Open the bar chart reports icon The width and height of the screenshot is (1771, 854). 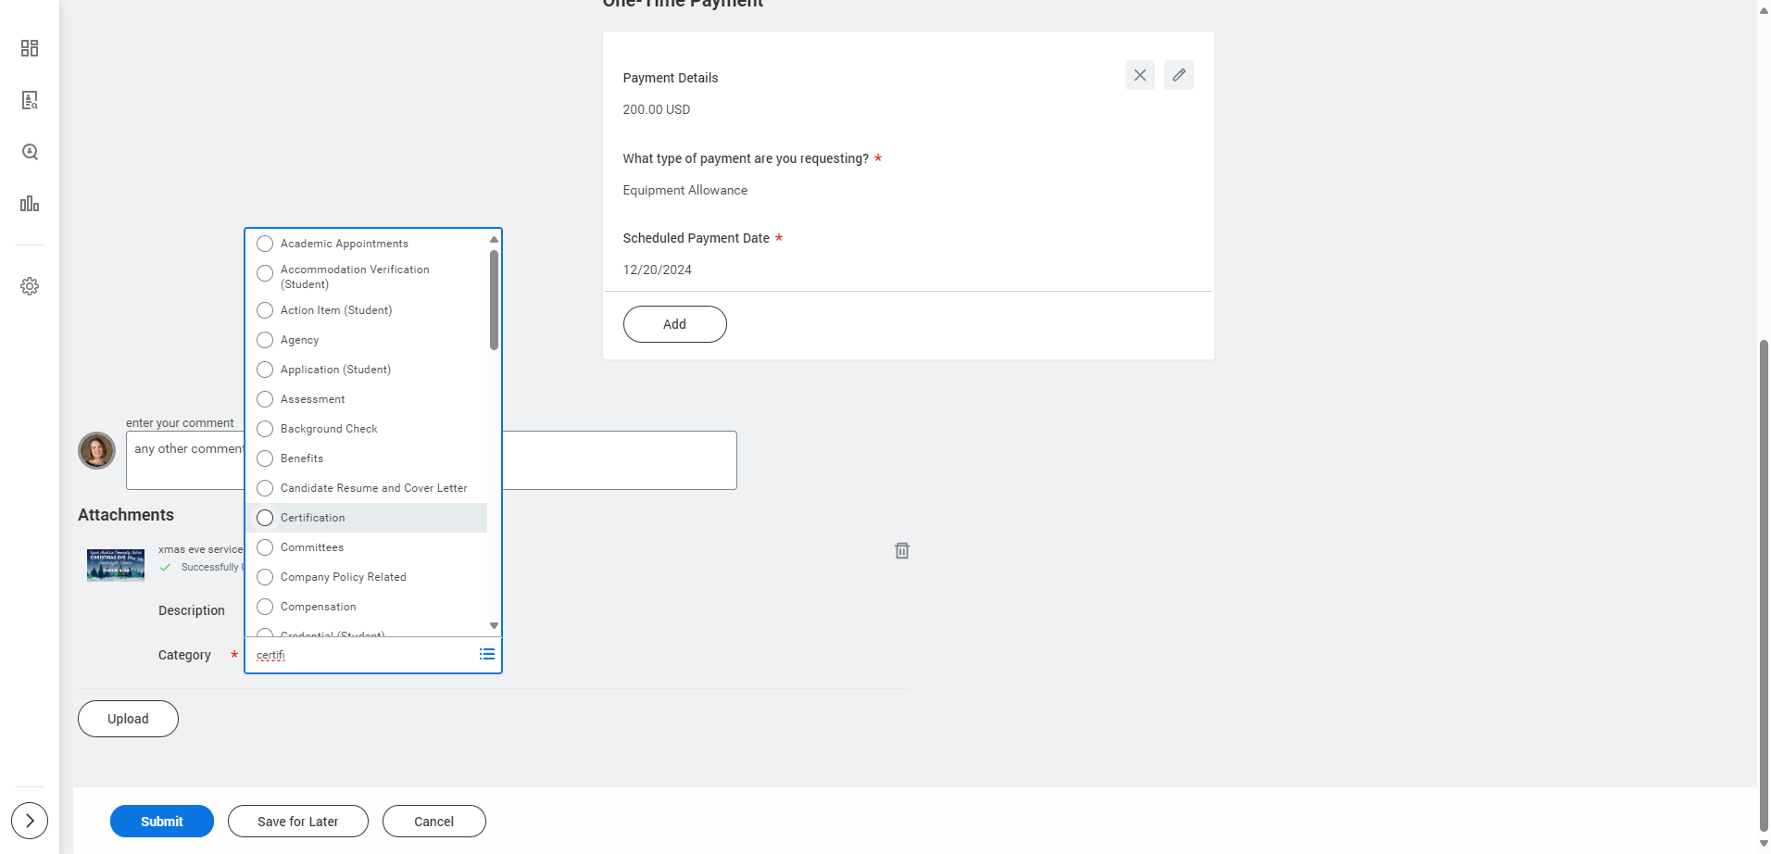(x=30, y=204)
